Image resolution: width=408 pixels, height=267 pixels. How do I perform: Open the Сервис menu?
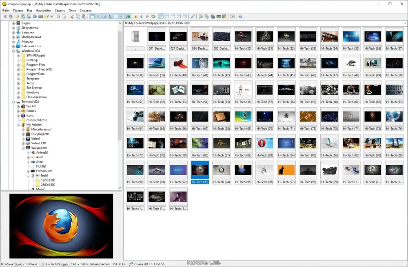pyautogui.click(x=60, y=11)
